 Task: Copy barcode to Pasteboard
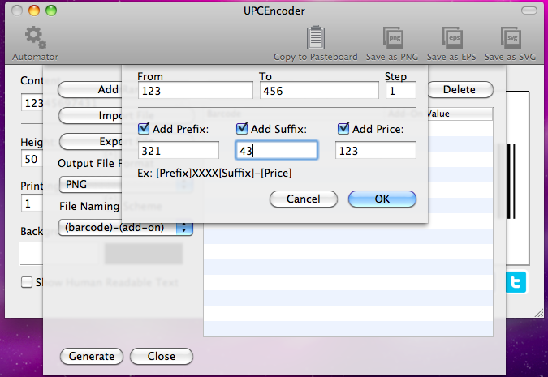coord(316,43)
